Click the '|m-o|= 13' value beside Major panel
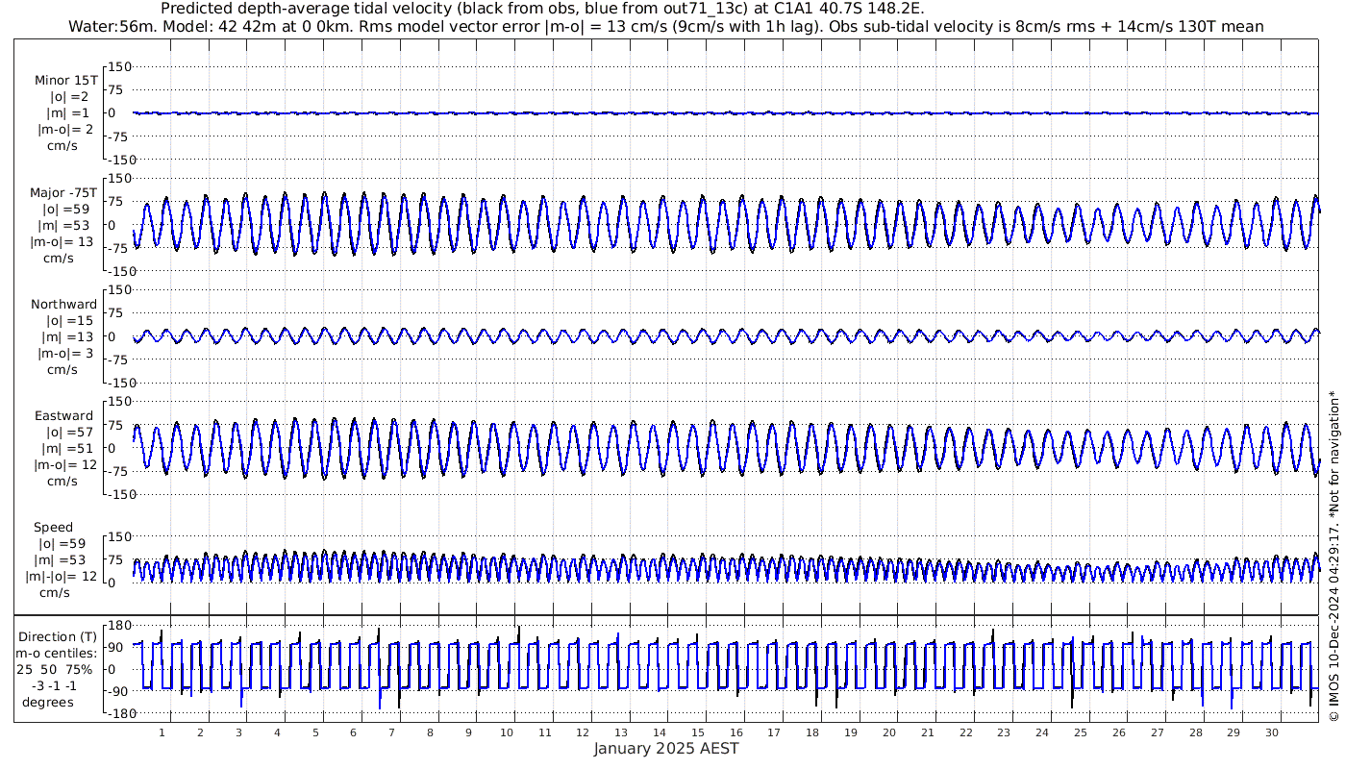The width and height of the screenshot is (1346, 769). coord(65,241)
